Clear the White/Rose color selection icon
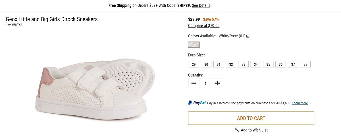The image size is (341, 136). coord(248,36)
